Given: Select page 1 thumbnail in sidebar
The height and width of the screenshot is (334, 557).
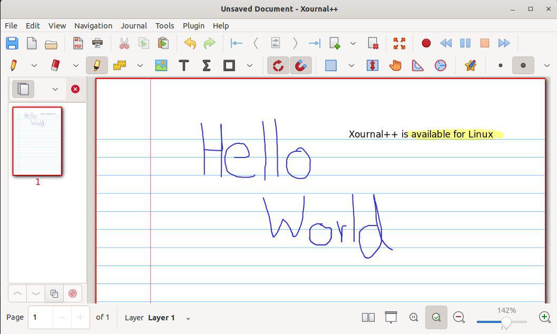Looking at the screenshot, I should [37, 141].
